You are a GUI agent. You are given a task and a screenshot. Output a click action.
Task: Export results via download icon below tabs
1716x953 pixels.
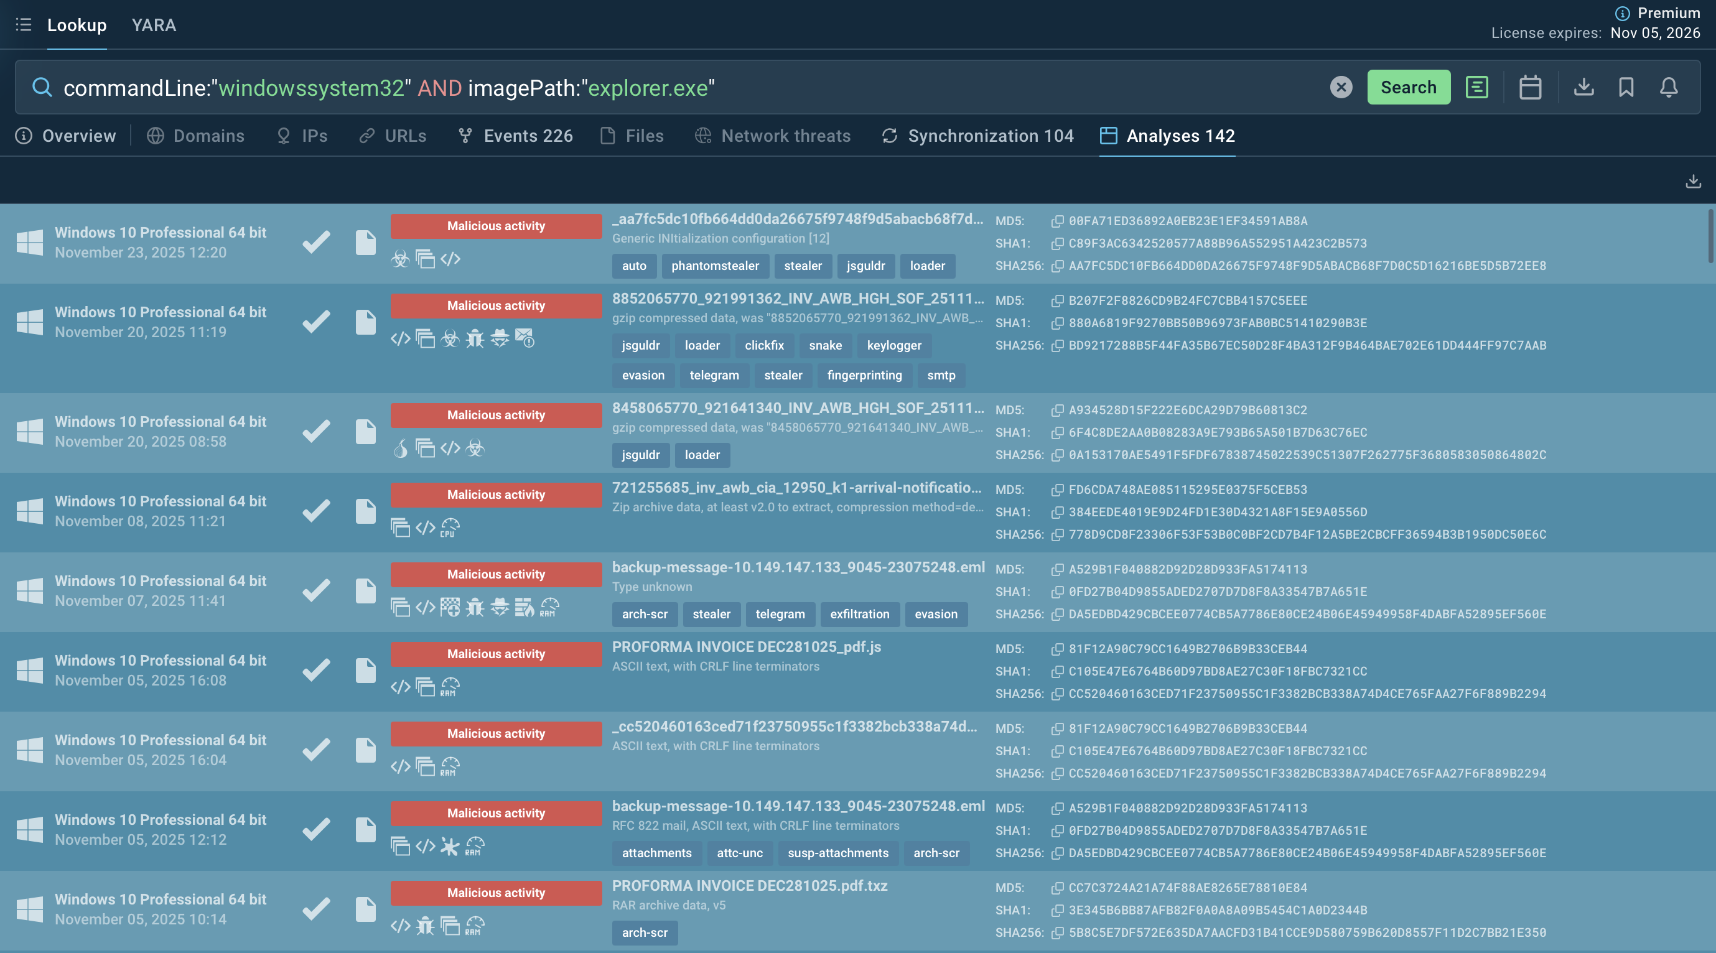coord(1693,181)
